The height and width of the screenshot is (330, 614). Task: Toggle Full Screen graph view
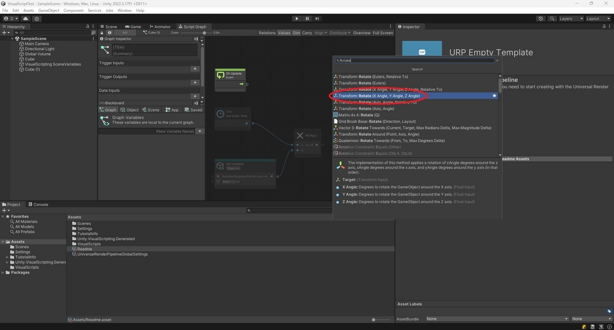point(383,33)
